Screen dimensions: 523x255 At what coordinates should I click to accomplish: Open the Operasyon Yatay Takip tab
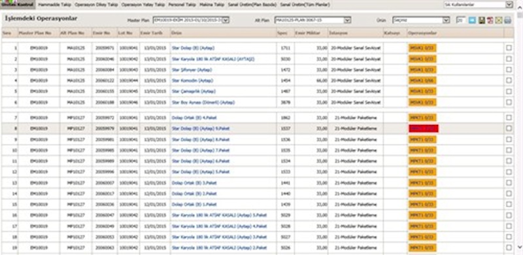[x=143, y=5]
